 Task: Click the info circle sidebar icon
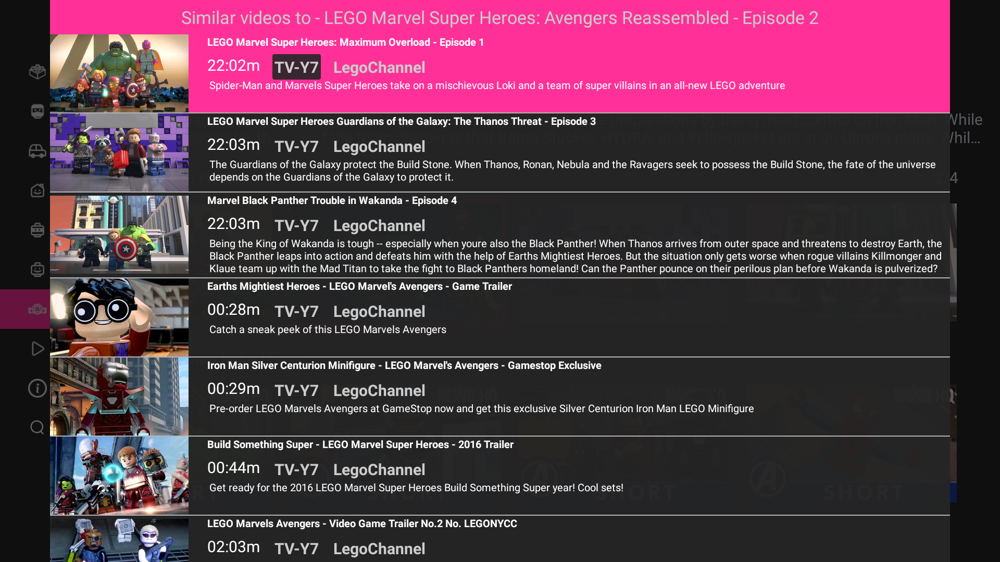pos(37,388)
